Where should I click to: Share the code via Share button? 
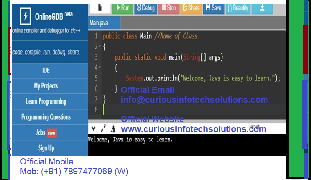(x=191, y=8)
